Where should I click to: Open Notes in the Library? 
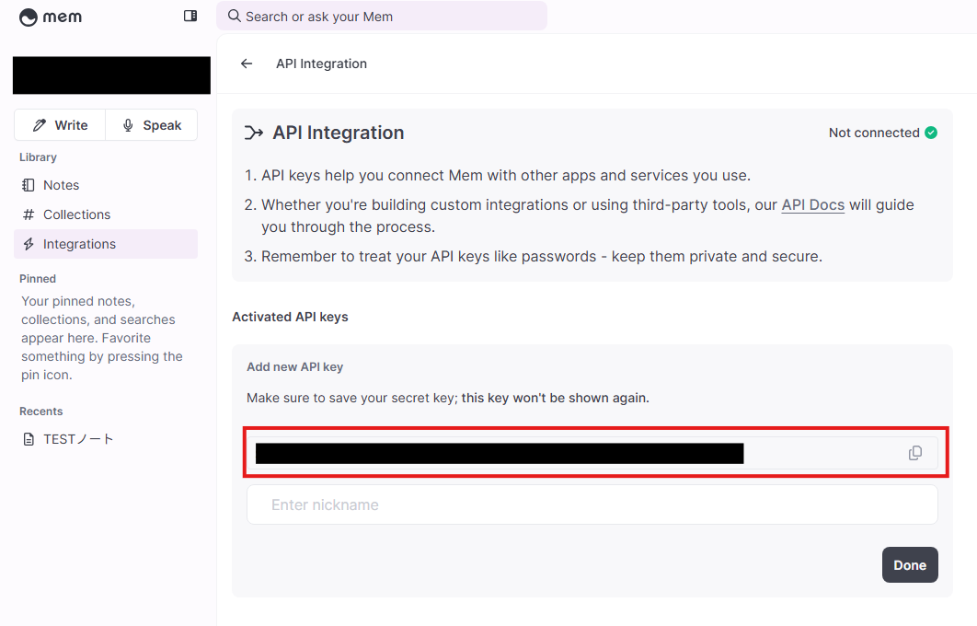(105, 185)
